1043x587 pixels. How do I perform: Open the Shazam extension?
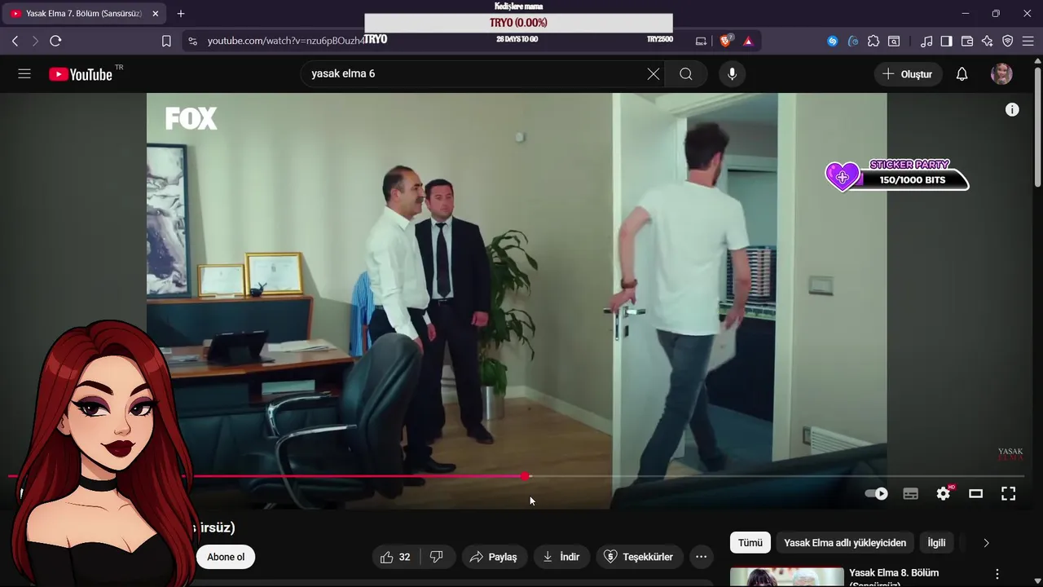[x=832, y=41]
